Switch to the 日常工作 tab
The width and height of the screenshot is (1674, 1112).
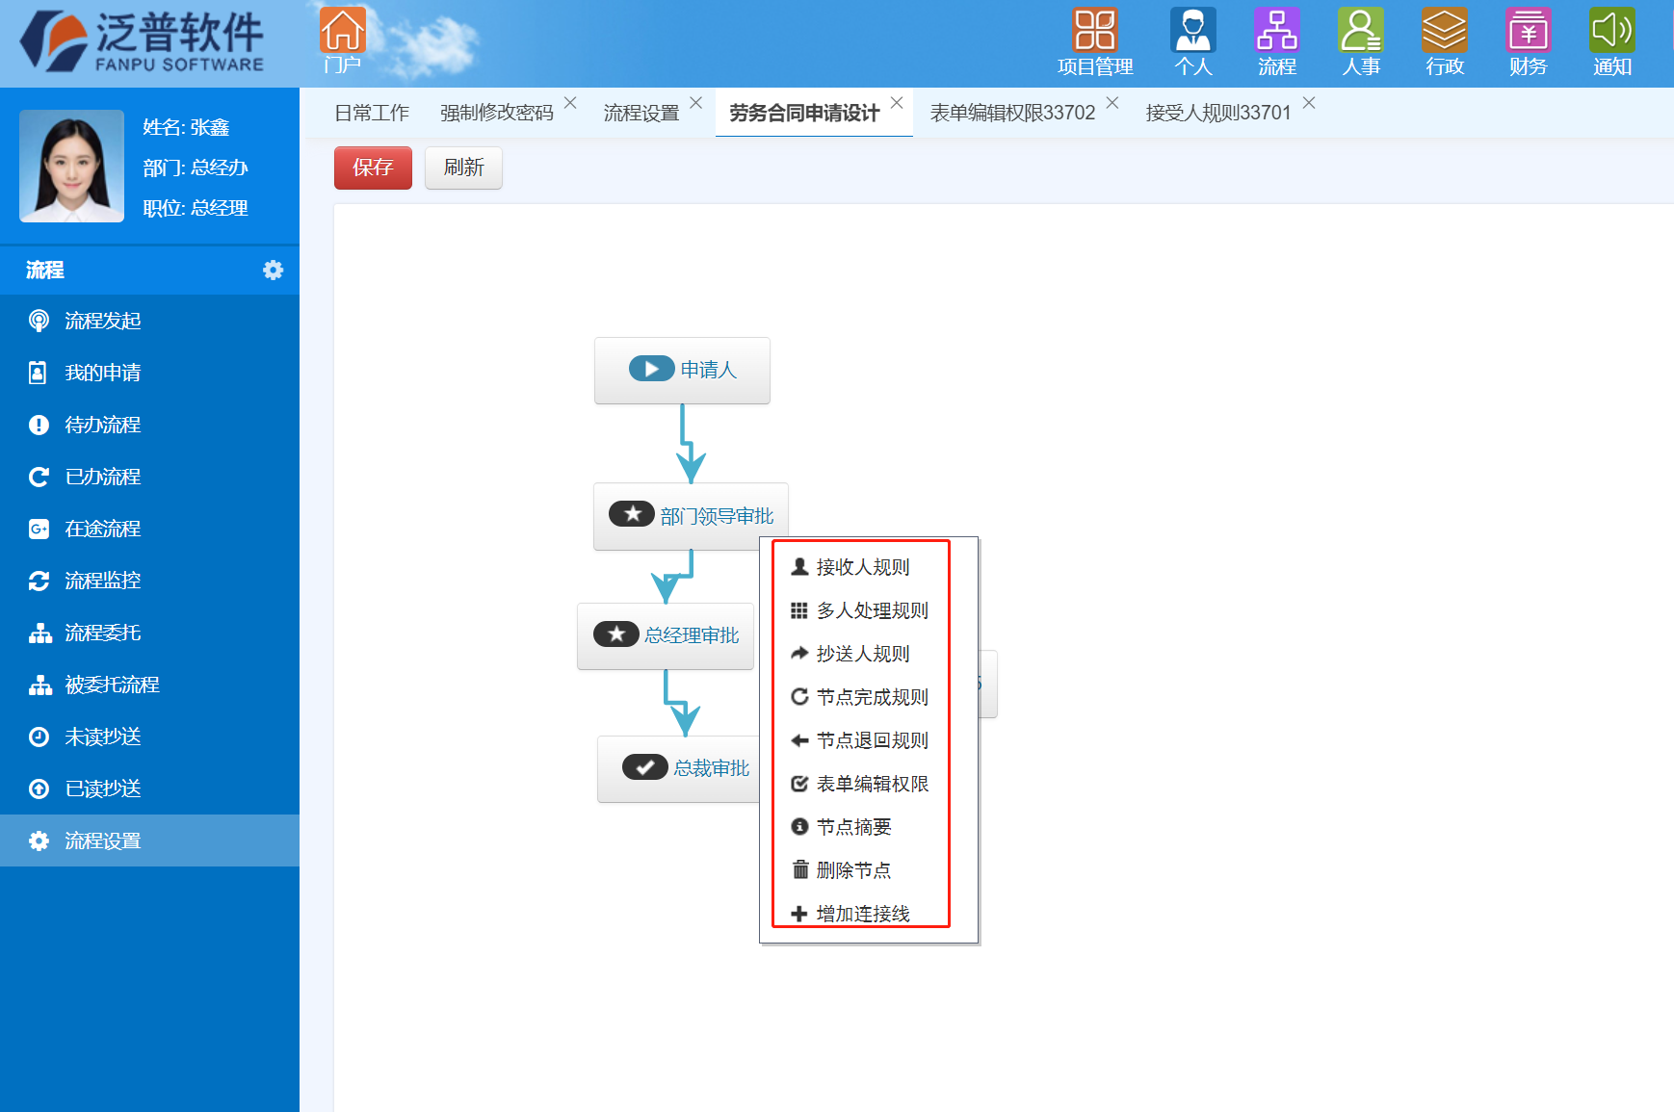[x=372, y=114]
